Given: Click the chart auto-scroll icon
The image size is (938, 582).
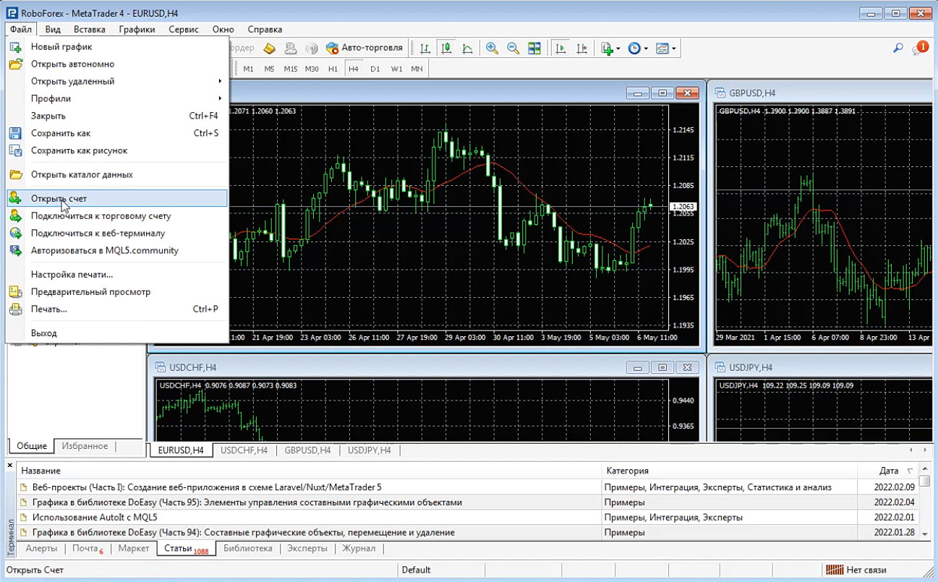Looking at the screenshot, I should [x=560, y=48].
